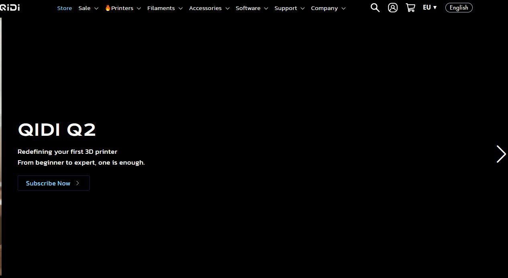Expand the Printers dropdown chevron

139,8
